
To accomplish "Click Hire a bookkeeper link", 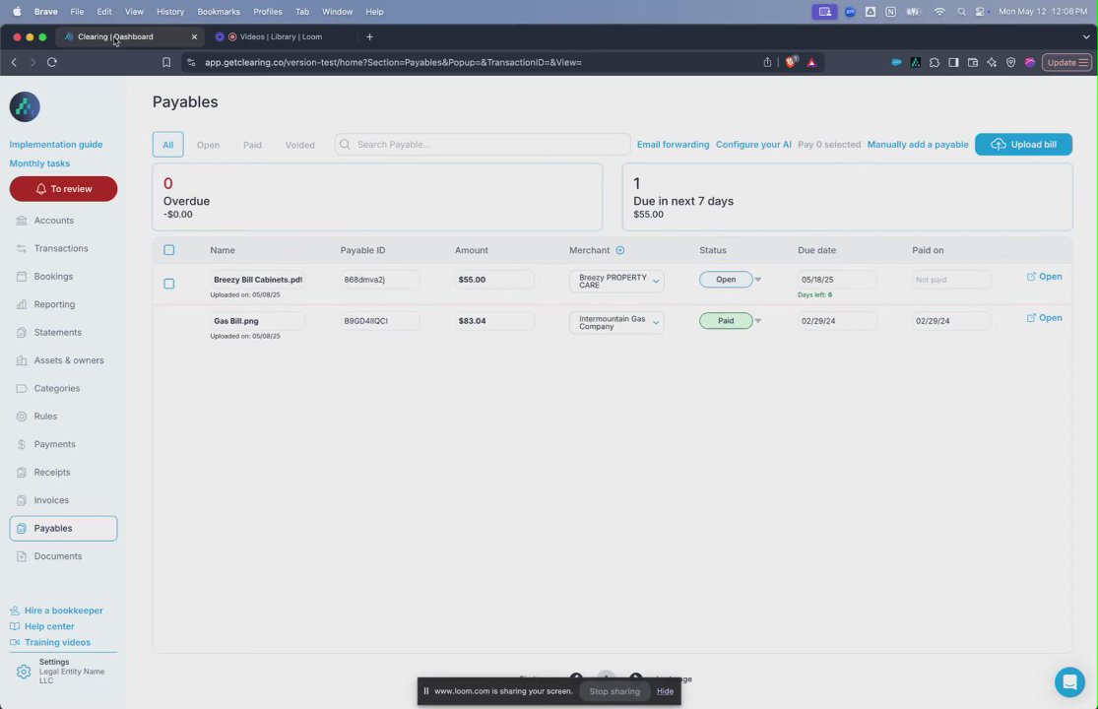I will pos(63,611).
